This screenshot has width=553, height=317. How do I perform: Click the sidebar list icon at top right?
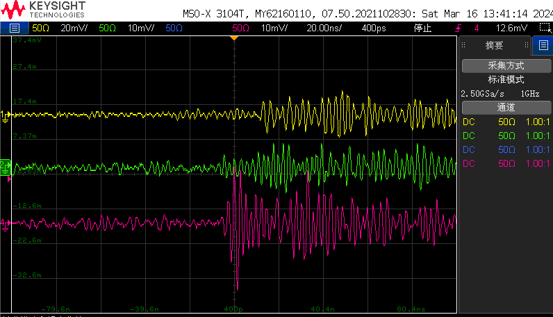(x=543, y=47)
